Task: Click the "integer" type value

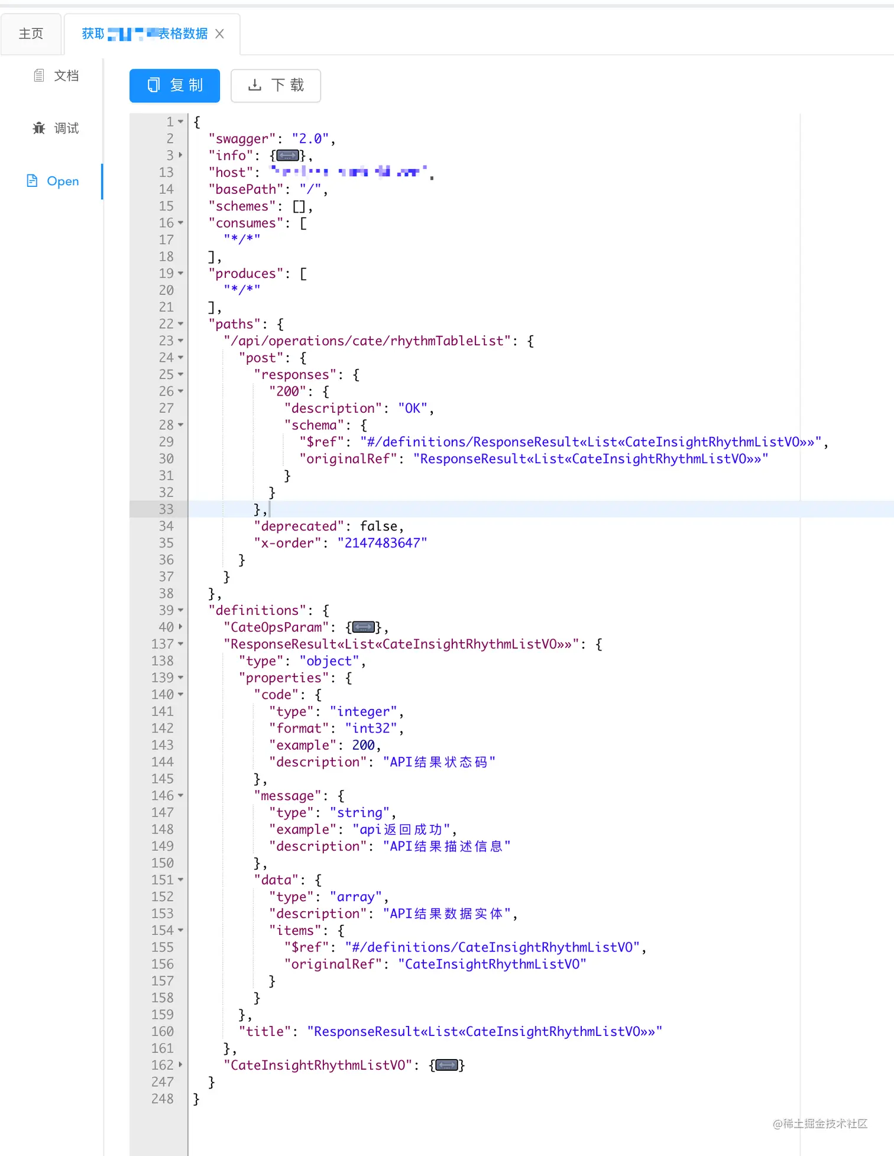Action: coord(364,712)
